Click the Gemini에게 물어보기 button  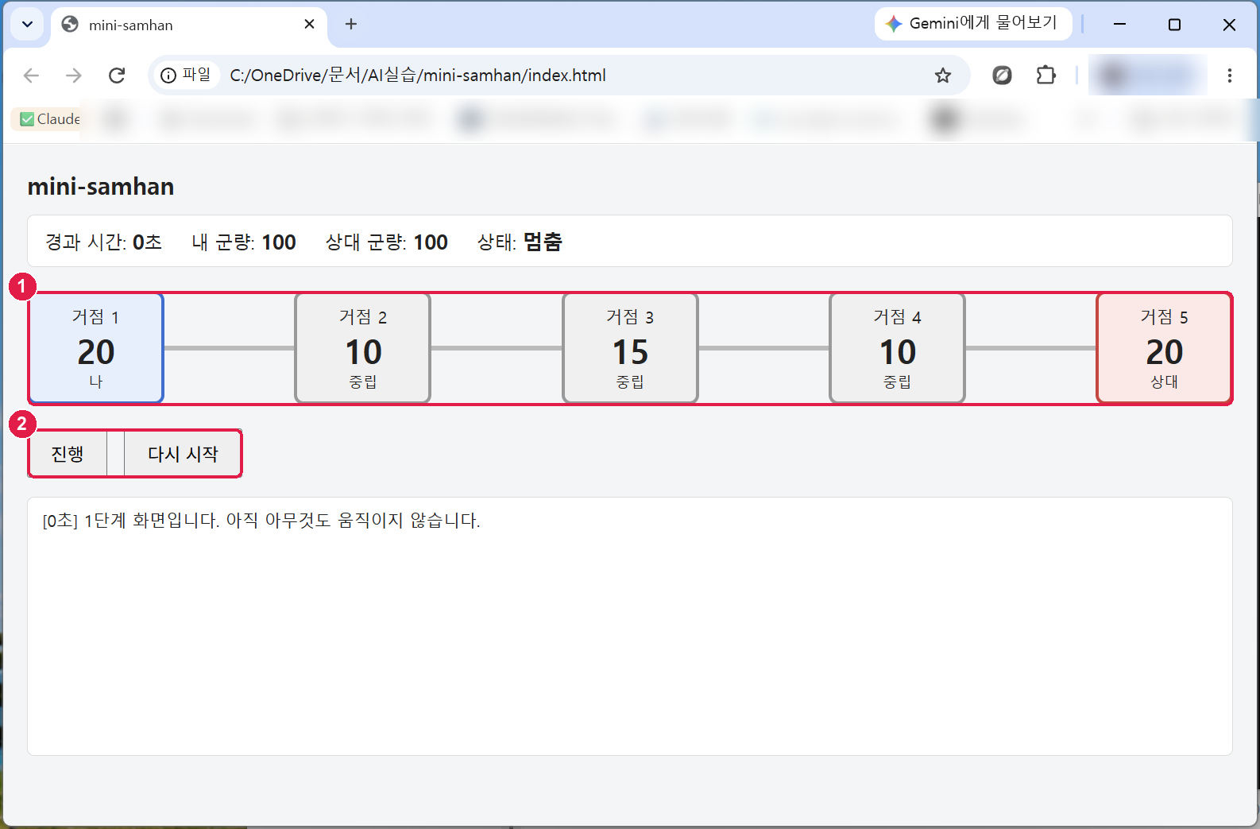973,24
